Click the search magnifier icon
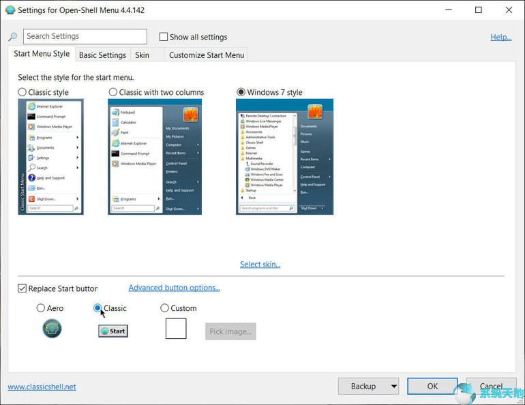 coord(13,37)
